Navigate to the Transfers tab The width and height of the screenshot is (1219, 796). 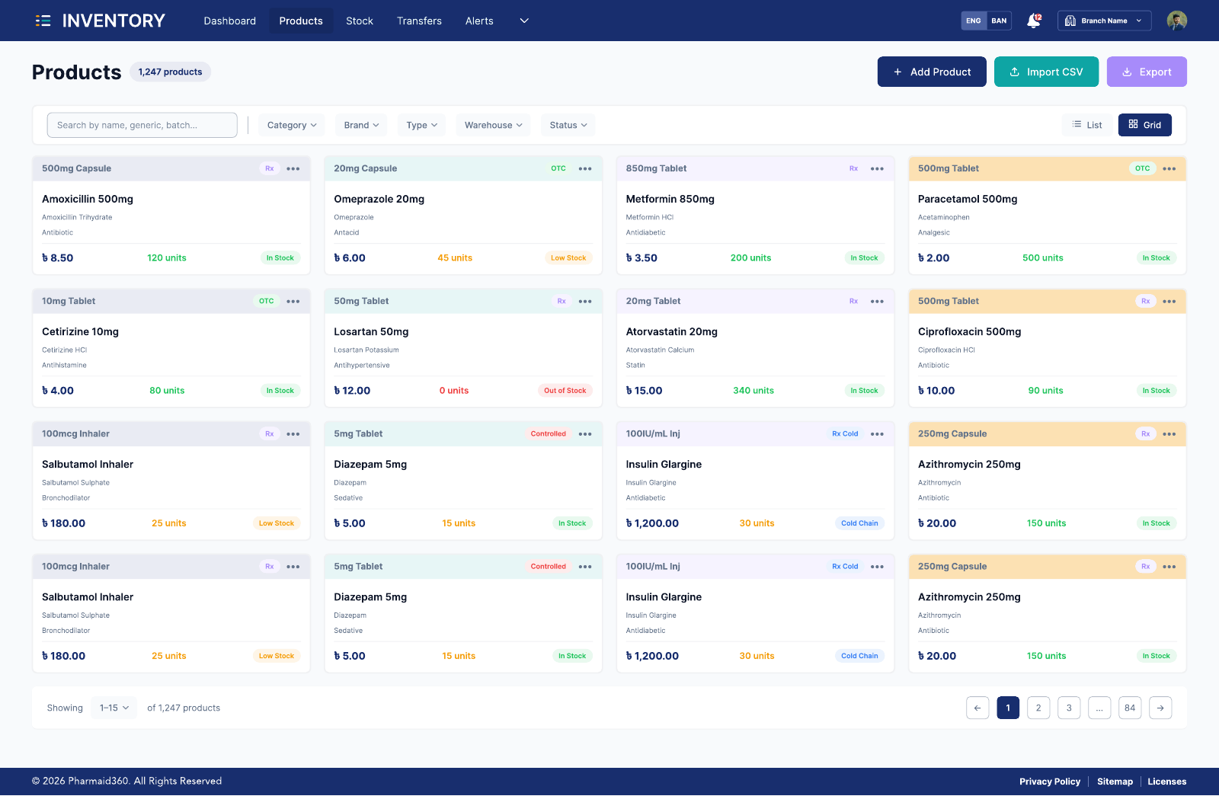pos(419,21)
